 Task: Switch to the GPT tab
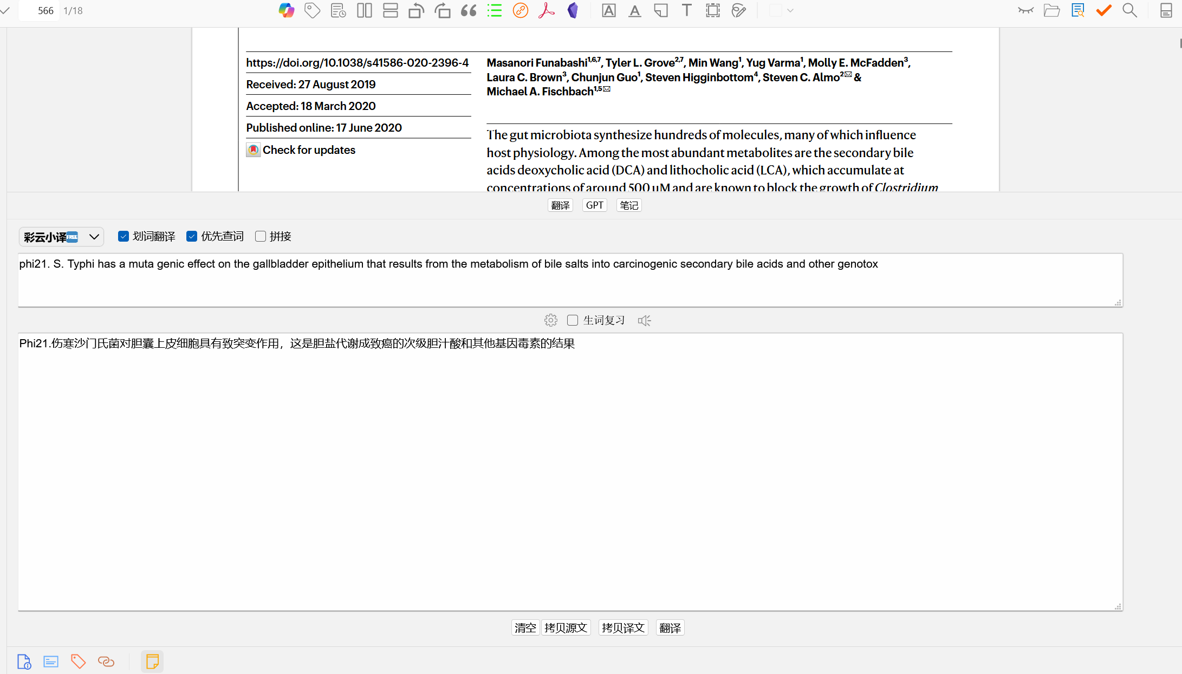594,205
